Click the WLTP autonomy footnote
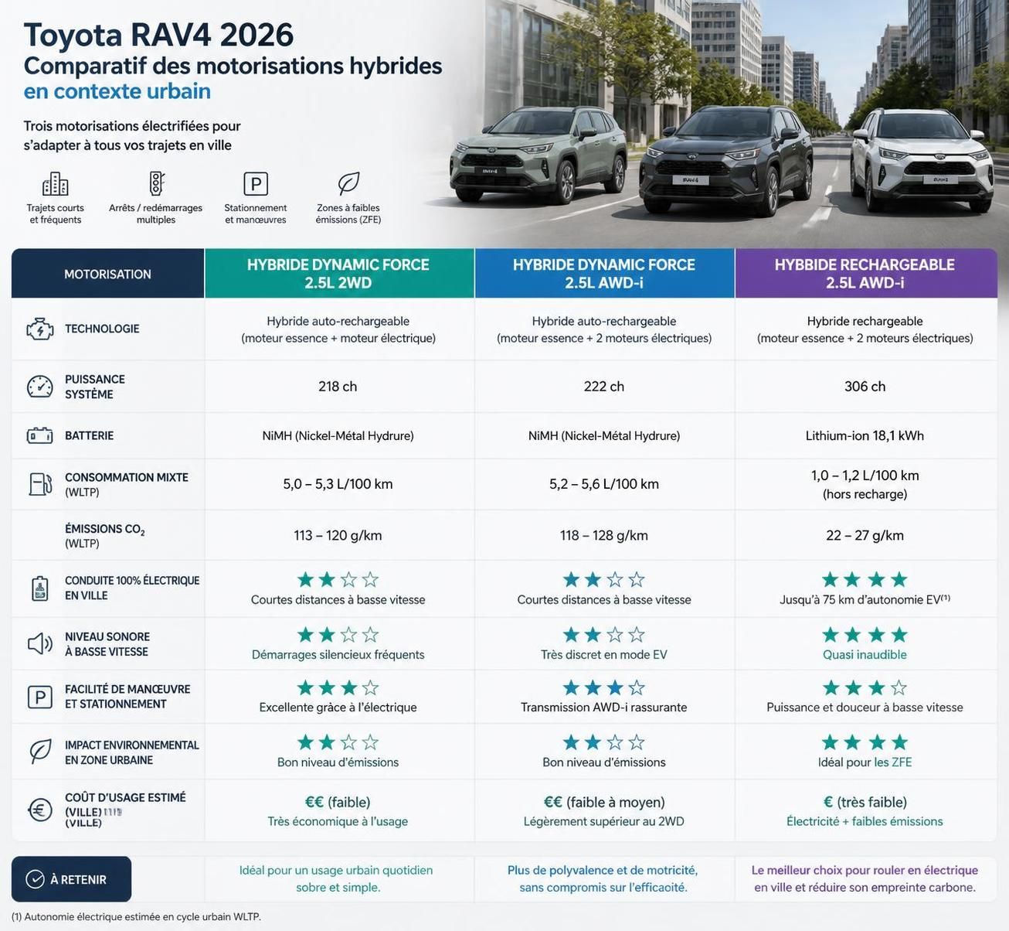Image resolution: width=1009 pixels, height=931 pixels. [136, 917]
